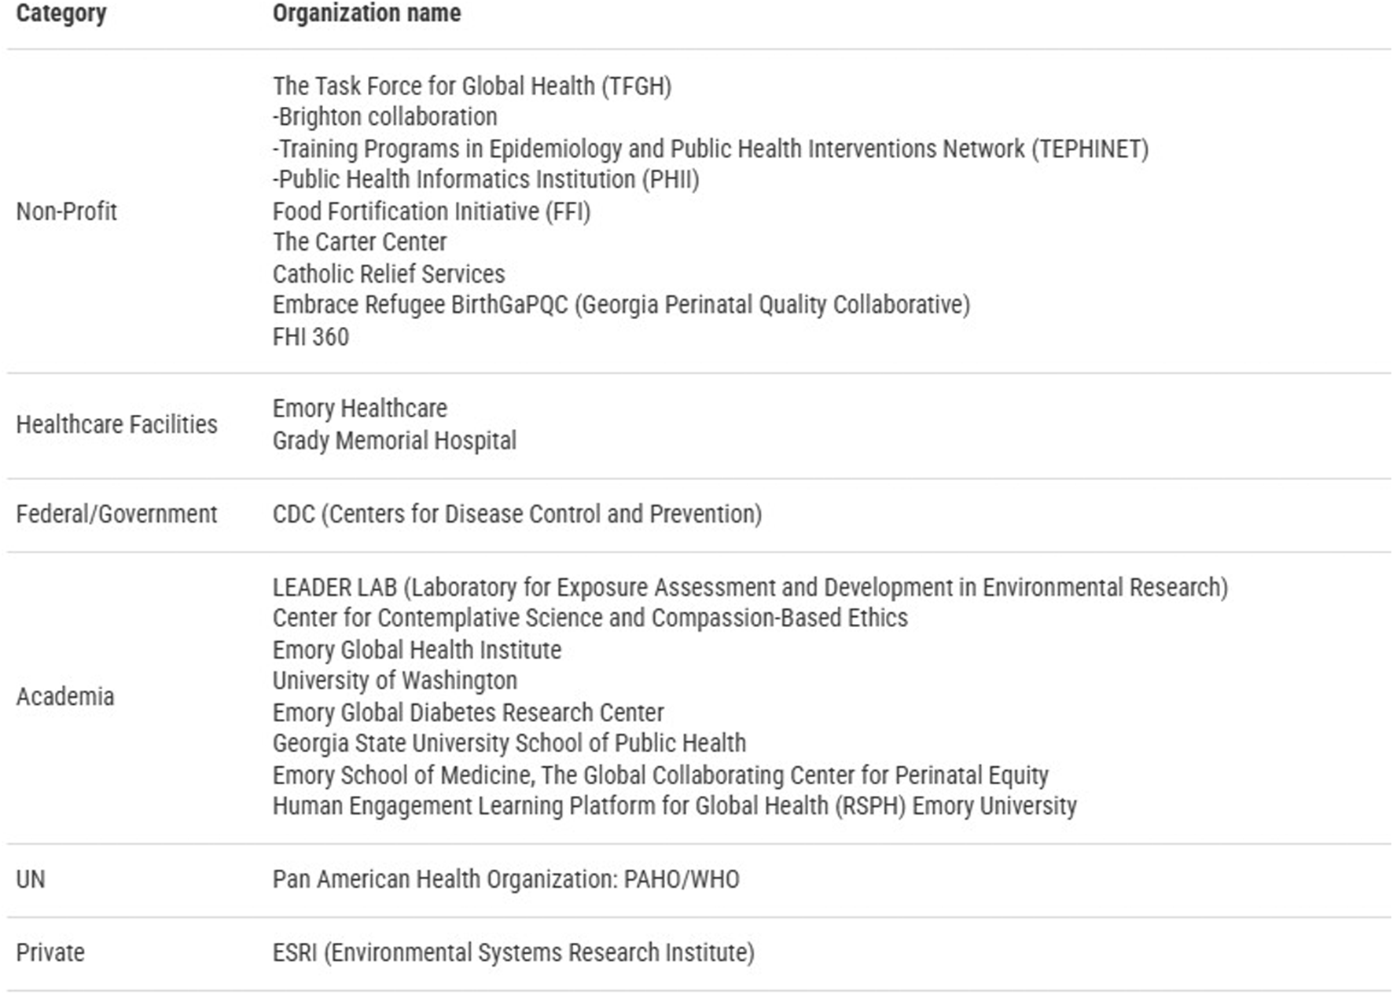
Task: Click Food Fortification Initiative (FFI)
Action: point(431,211)
